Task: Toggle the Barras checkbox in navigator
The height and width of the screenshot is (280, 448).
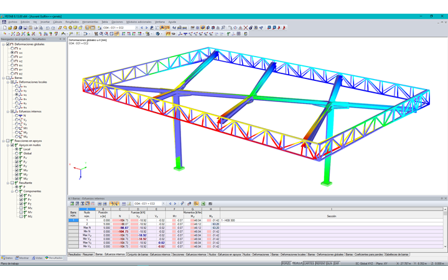Action: (7, 78)
